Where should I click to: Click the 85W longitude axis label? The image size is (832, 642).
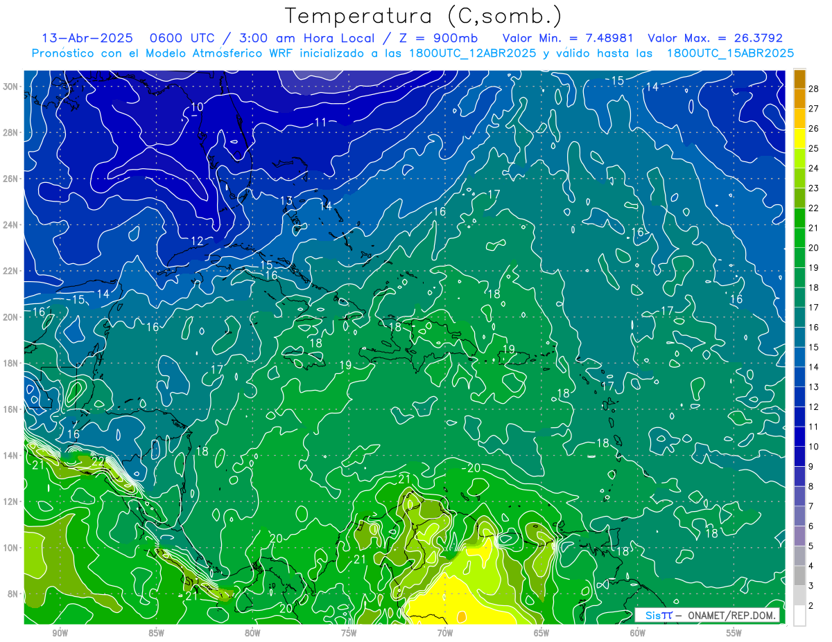point(156,633)
